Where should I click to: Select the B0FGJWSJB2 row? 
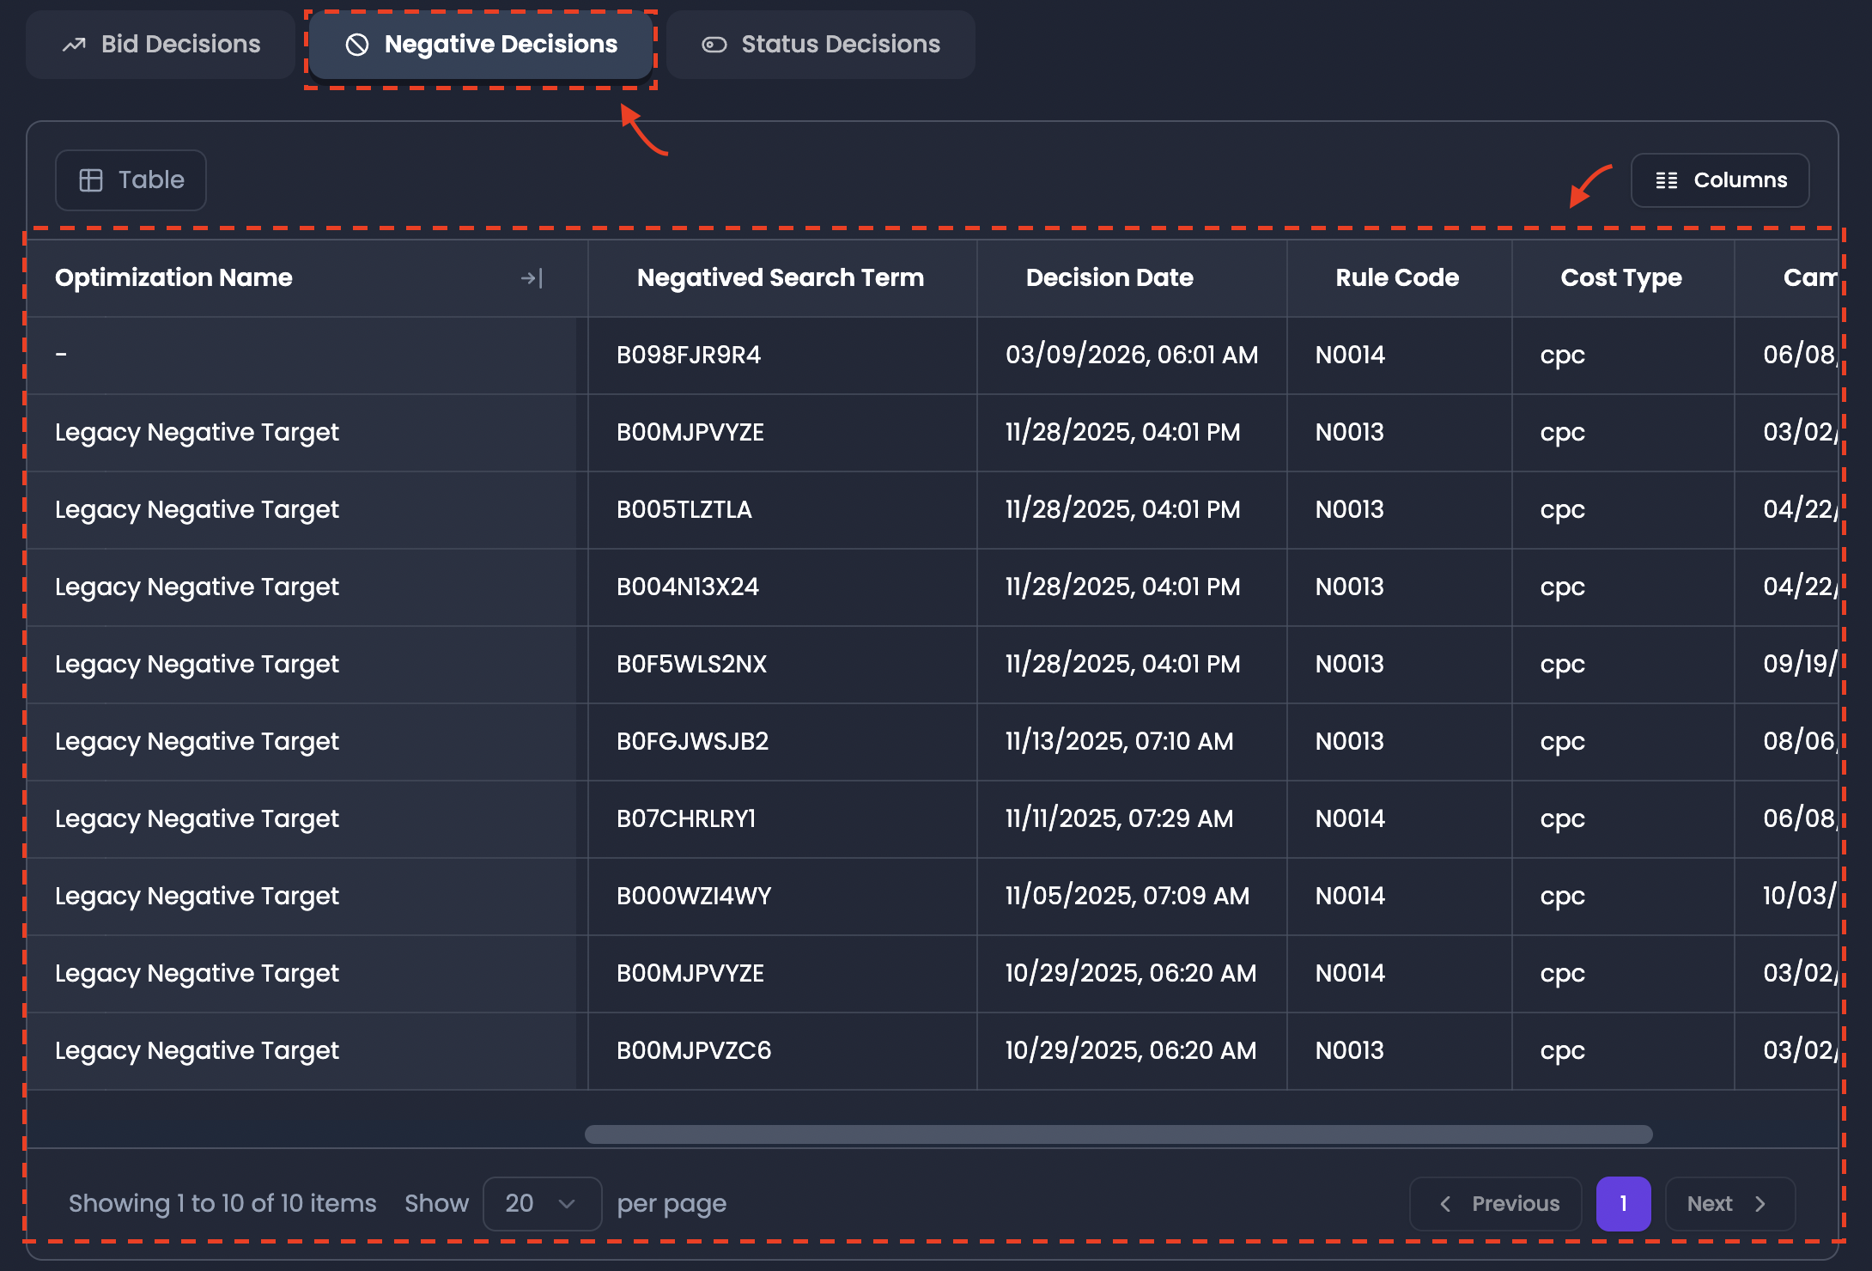(x=933, y=742)
